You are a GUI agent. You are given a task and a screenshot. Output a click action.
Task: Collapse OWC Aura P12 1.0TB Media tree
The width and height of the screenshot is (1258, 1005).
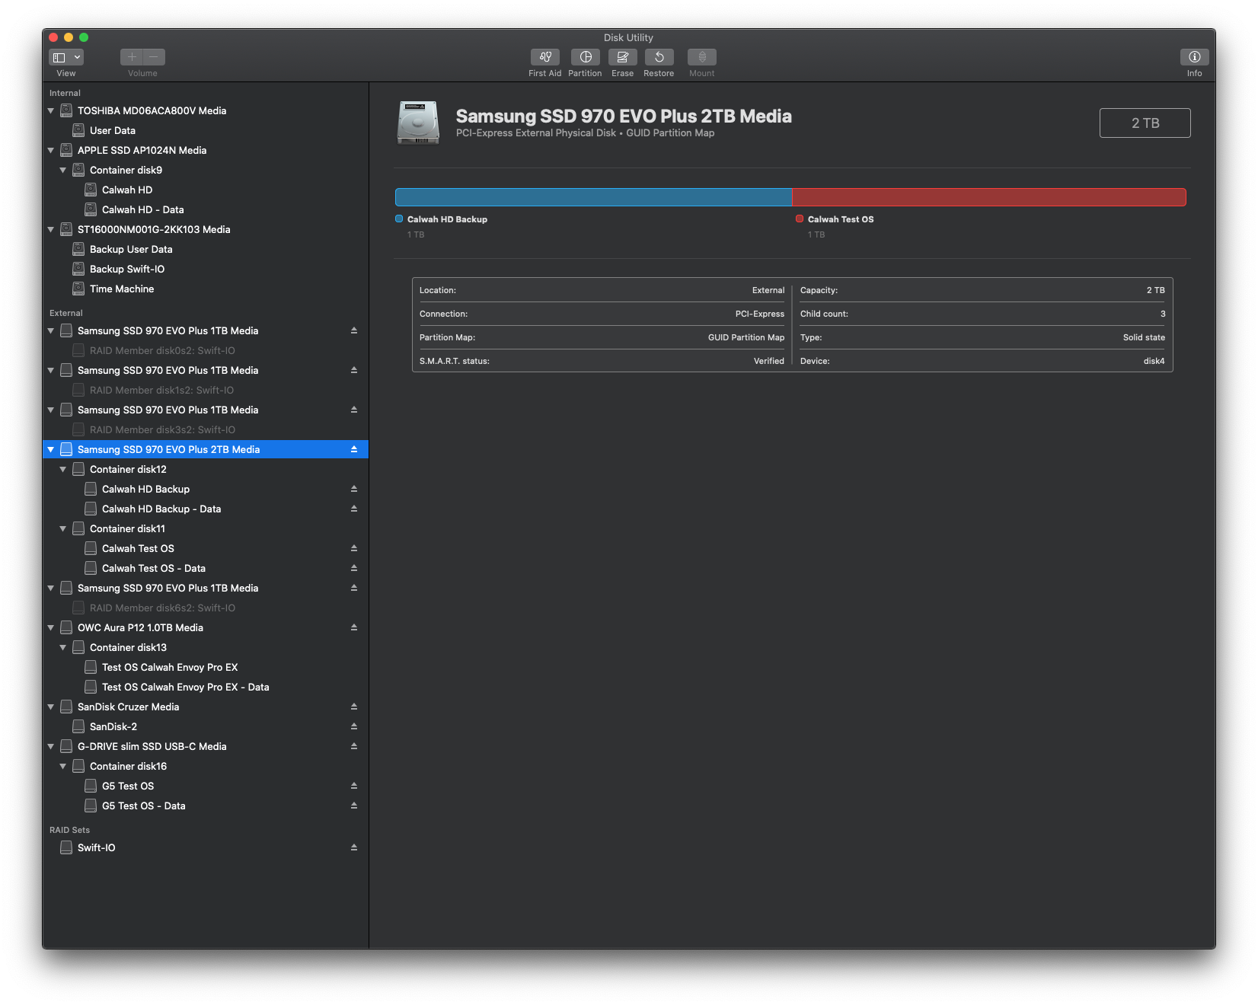click(x=51, y=628)
